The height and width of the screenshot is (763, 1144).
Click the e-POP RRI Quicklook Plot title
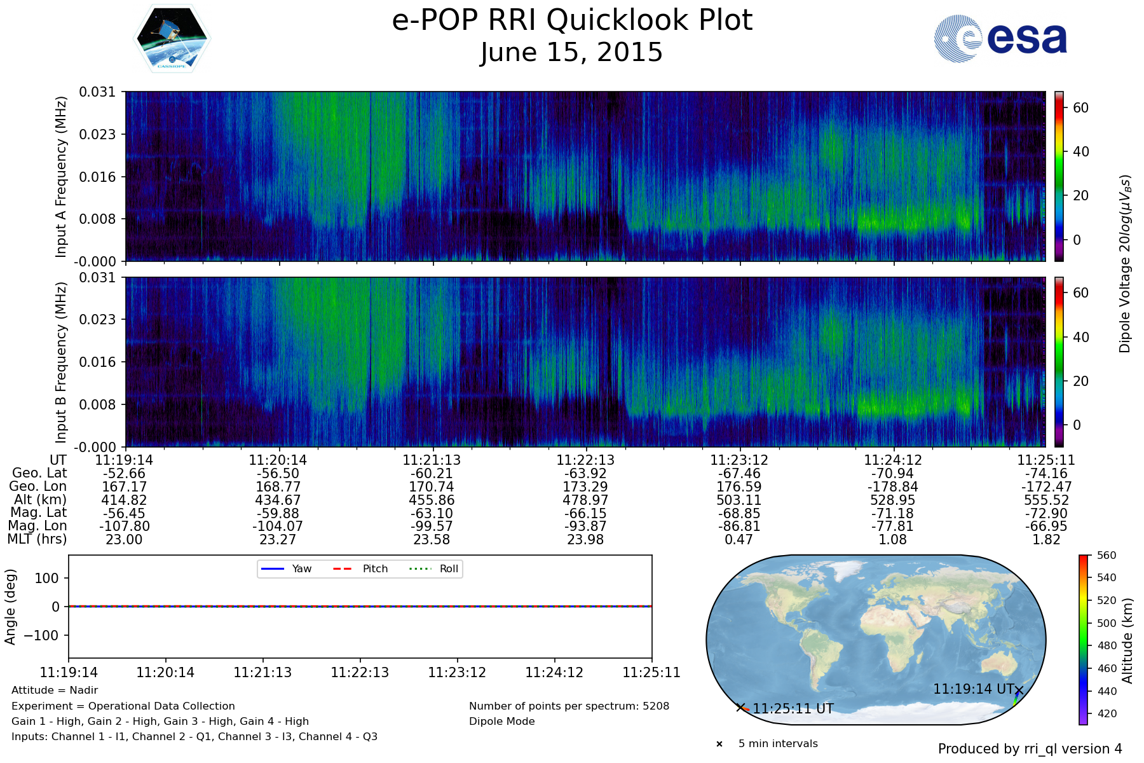pyautogui.click(x=572, y=20)
